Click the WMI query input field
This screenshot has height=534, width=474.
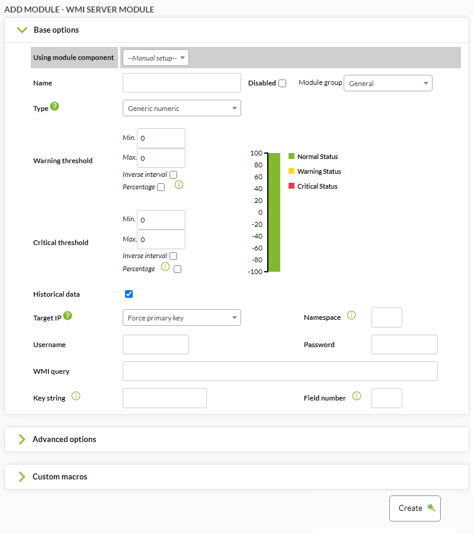click(280, 371)
